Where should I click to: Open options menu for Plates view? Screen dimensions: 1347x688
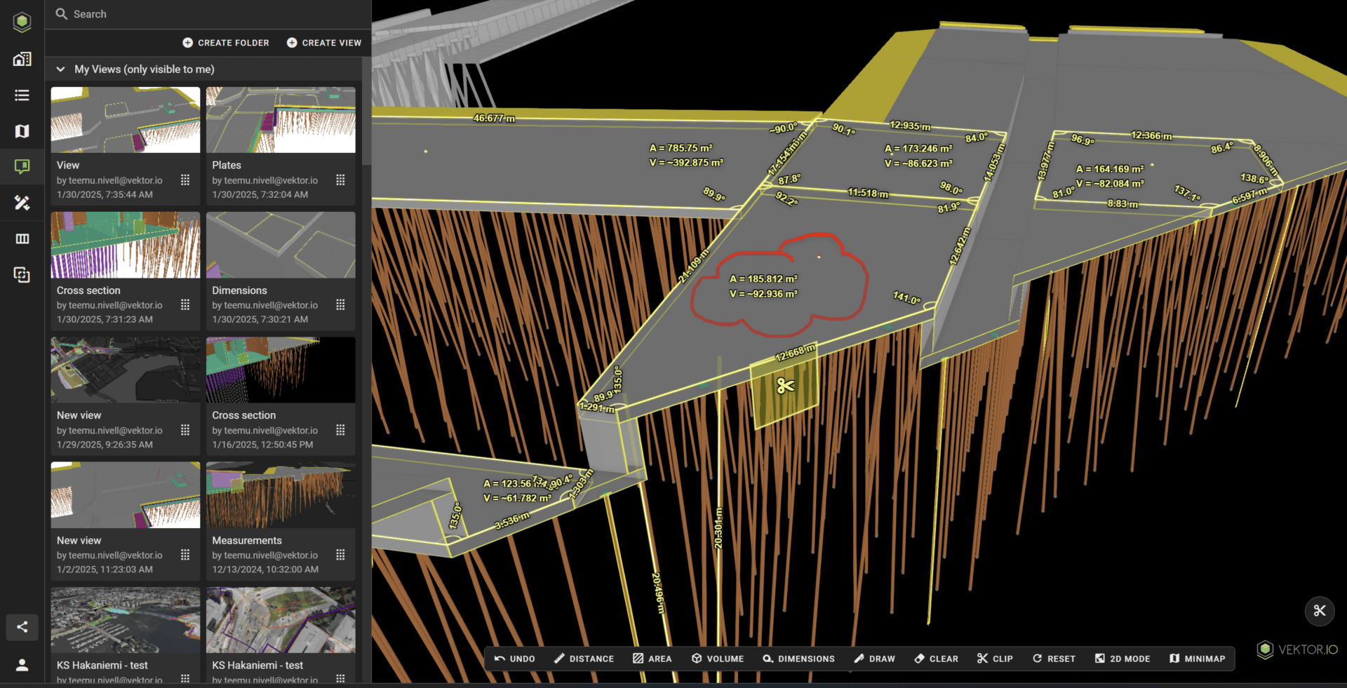pyautogui.click(x=340, y=180)
